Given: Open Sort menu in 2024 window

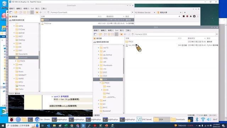Looking at the screenshot, I should click(117, 31).
